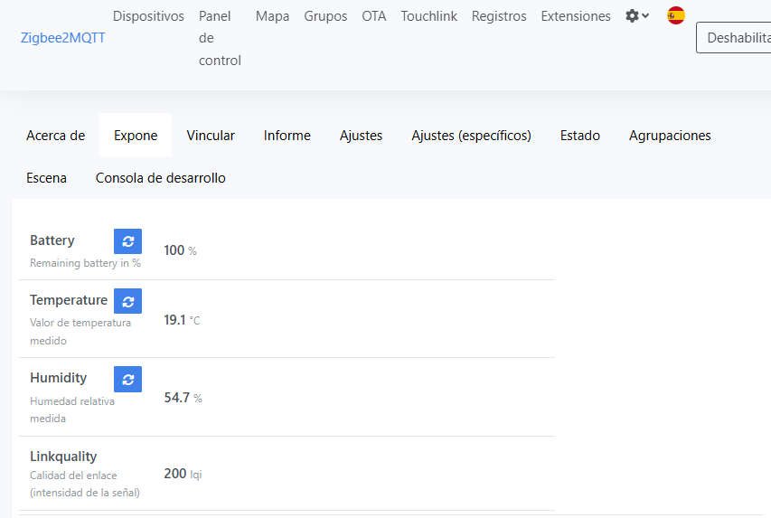Switch to the Acerca de tab
The image size is (771, 518).
[55, 136]
